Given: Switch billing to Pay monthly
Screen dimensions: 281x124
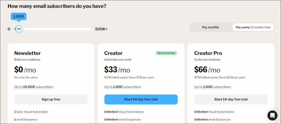Looking at the screenshot, I should tap(211, 27).
